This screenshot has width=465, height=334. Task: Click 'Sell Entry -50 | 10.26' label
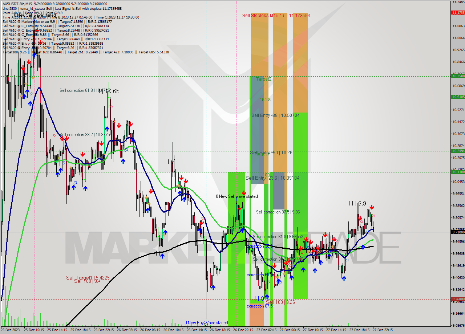[271, 152]
